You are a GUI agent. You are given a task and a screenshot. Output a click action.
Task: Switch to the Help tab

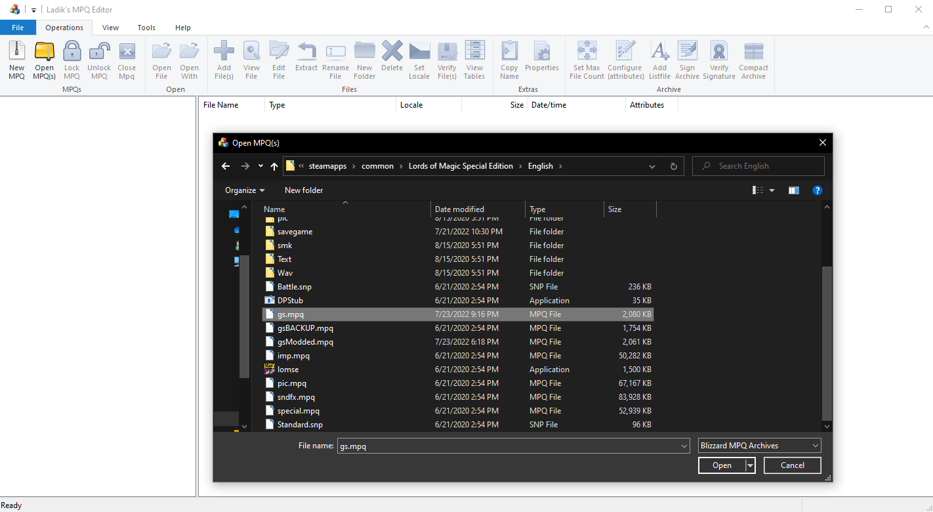click(x=183, y=28)
